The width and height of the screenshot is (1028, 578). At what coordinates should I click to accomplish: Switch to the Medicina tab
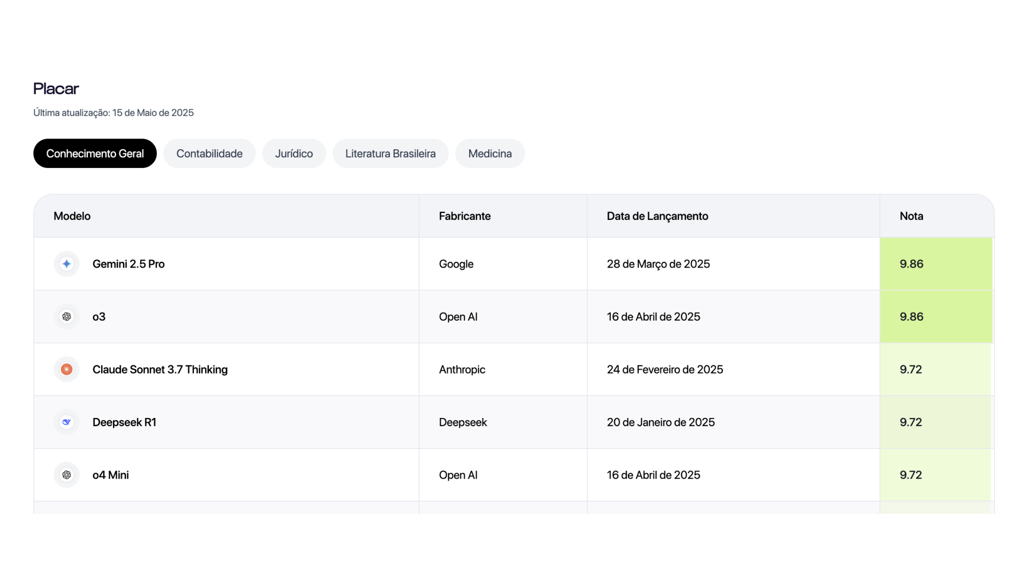tap(490, 154)
